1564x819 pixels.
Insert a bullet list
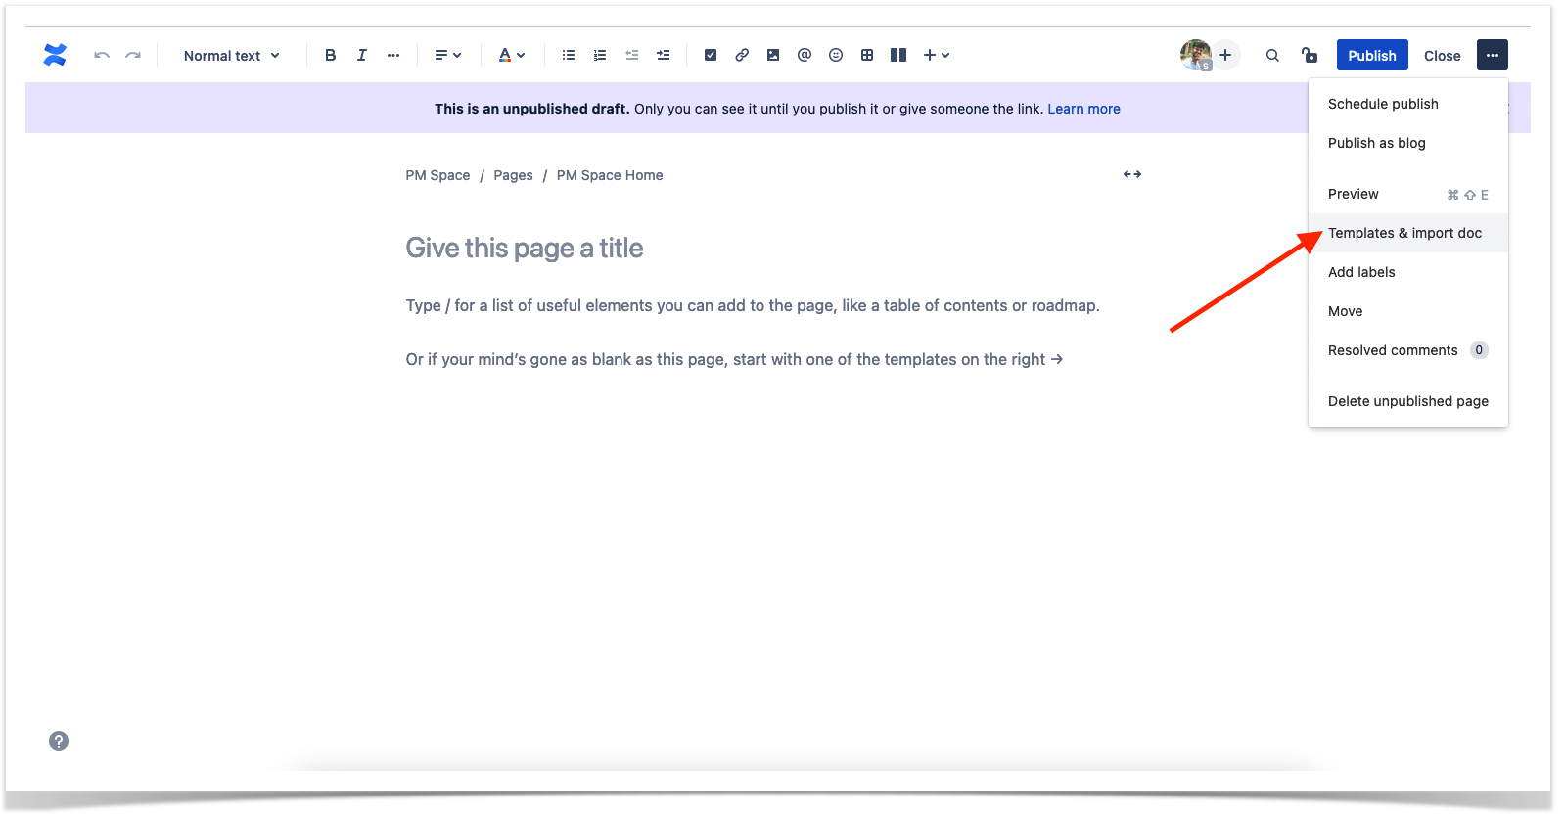pyautogui.click(x=569, y=55)
